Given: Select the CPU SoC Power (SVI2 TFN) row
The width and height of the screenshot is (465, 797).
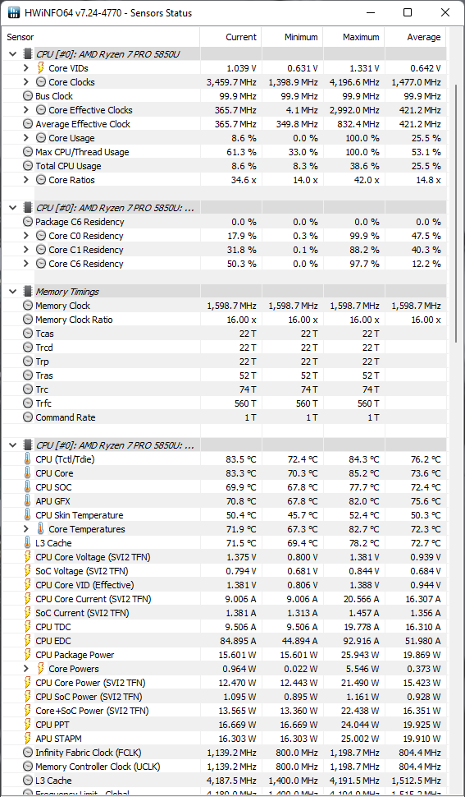Looking at the screenshot, I should coord(225,697).
